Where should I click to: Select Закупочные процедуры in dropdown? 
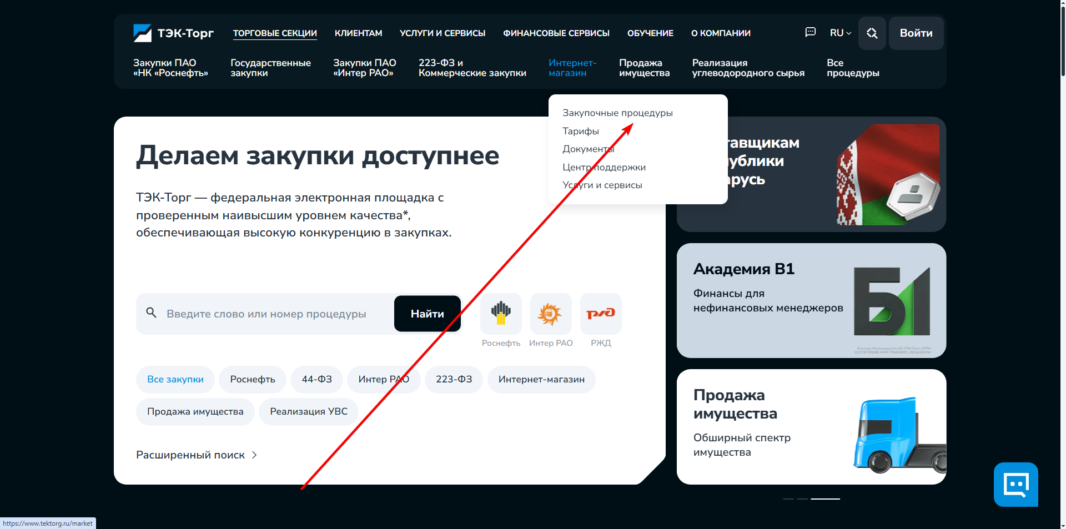(617, 113)
